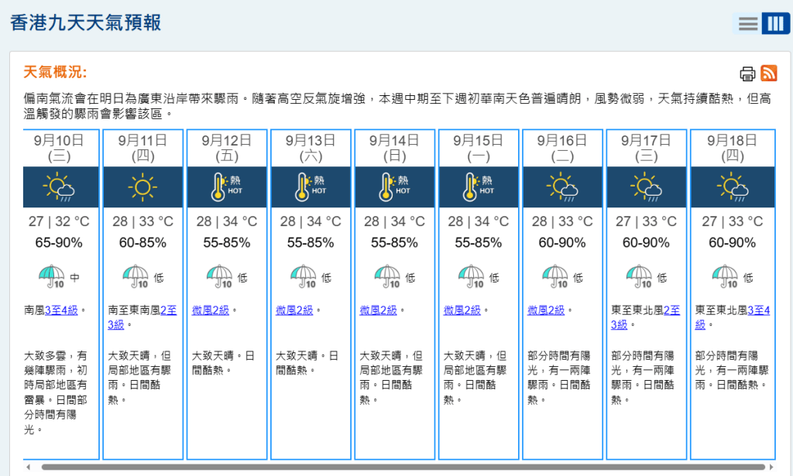Click the 9月14日 (日) date header
Viewport: 793px width, 476px height.
tap(394, 148)
